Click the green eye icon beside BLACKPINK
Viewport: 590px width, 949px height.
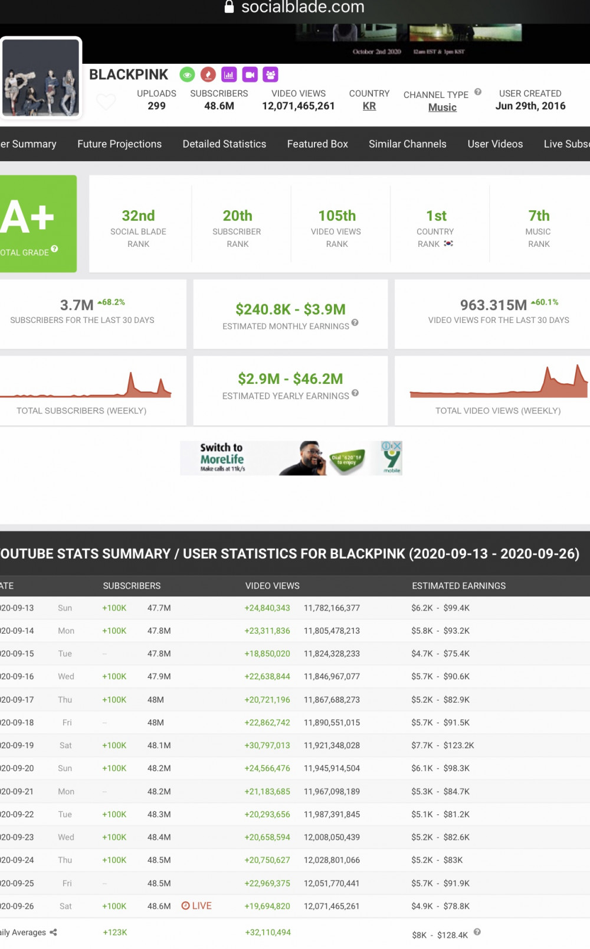[x=188, y=74]
